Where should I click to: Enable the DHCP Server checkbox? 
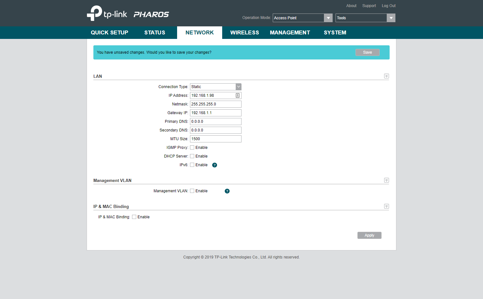click(x=192, y=156)
